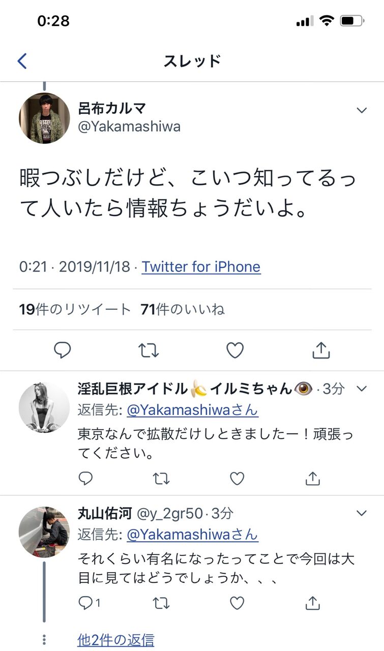Retweet イルミちゃん's reply
This screenshot has width=384, height=651.
click(x=161, y=478)
